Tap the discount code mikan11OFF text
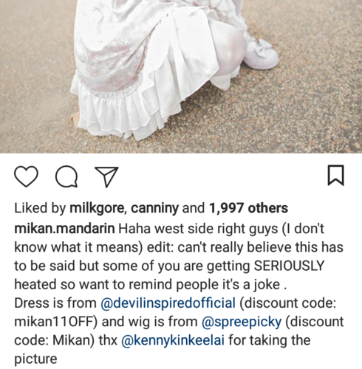Image resolution: width=362 pixels, height=369 pixels. click(x=55, y=322)
